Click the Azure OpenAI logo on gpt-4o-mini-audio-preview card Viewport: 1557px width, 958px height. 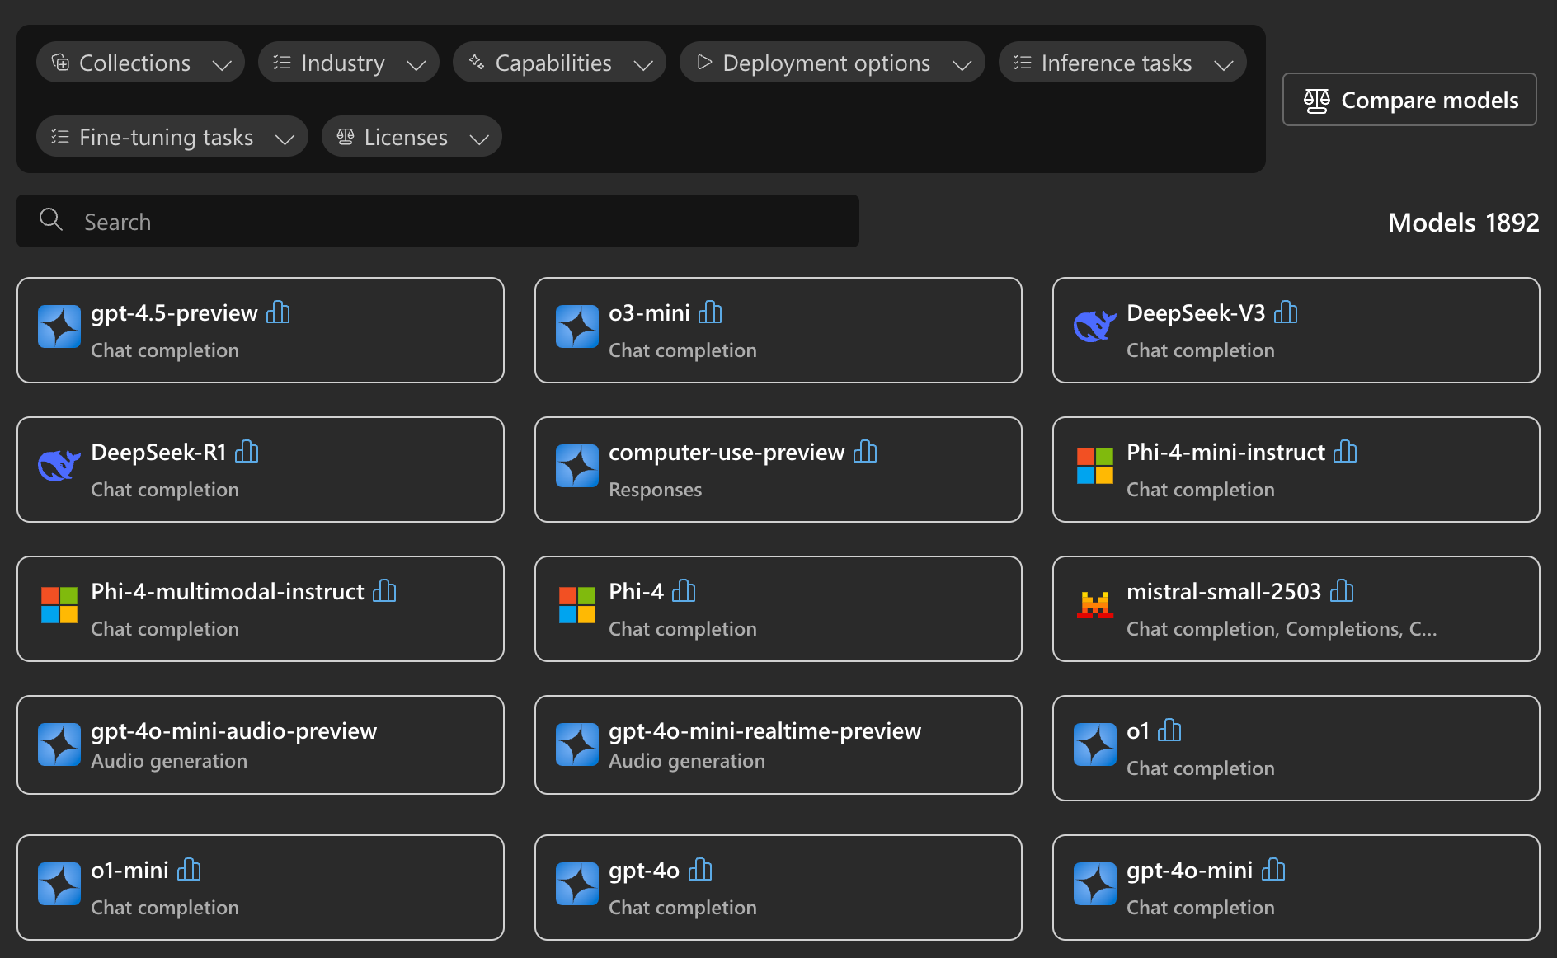tap(59, 744)
